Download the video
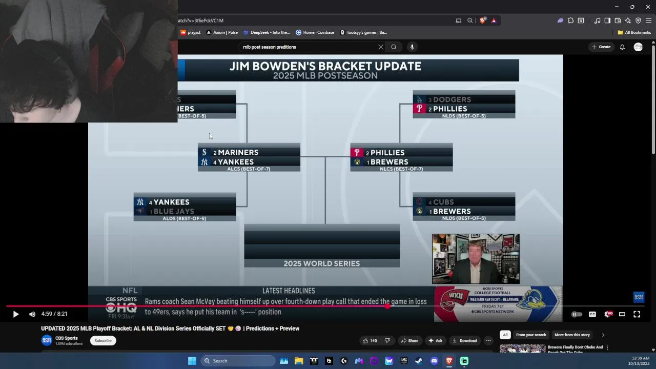 tap(464, 340)
